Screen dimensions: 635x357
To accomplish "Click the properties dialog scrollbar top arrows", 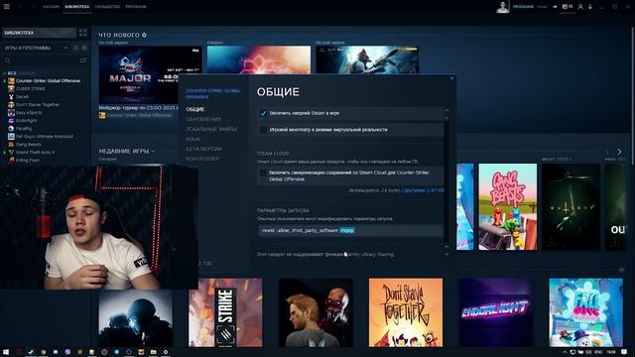I will (x=446, y=114).
